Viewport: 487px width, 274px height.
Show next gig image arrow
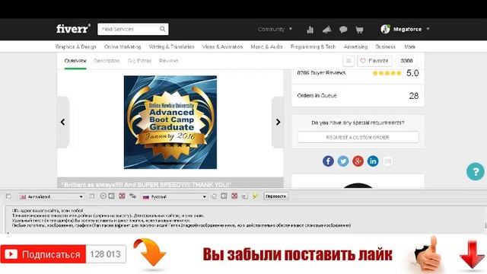click(278, 122)
